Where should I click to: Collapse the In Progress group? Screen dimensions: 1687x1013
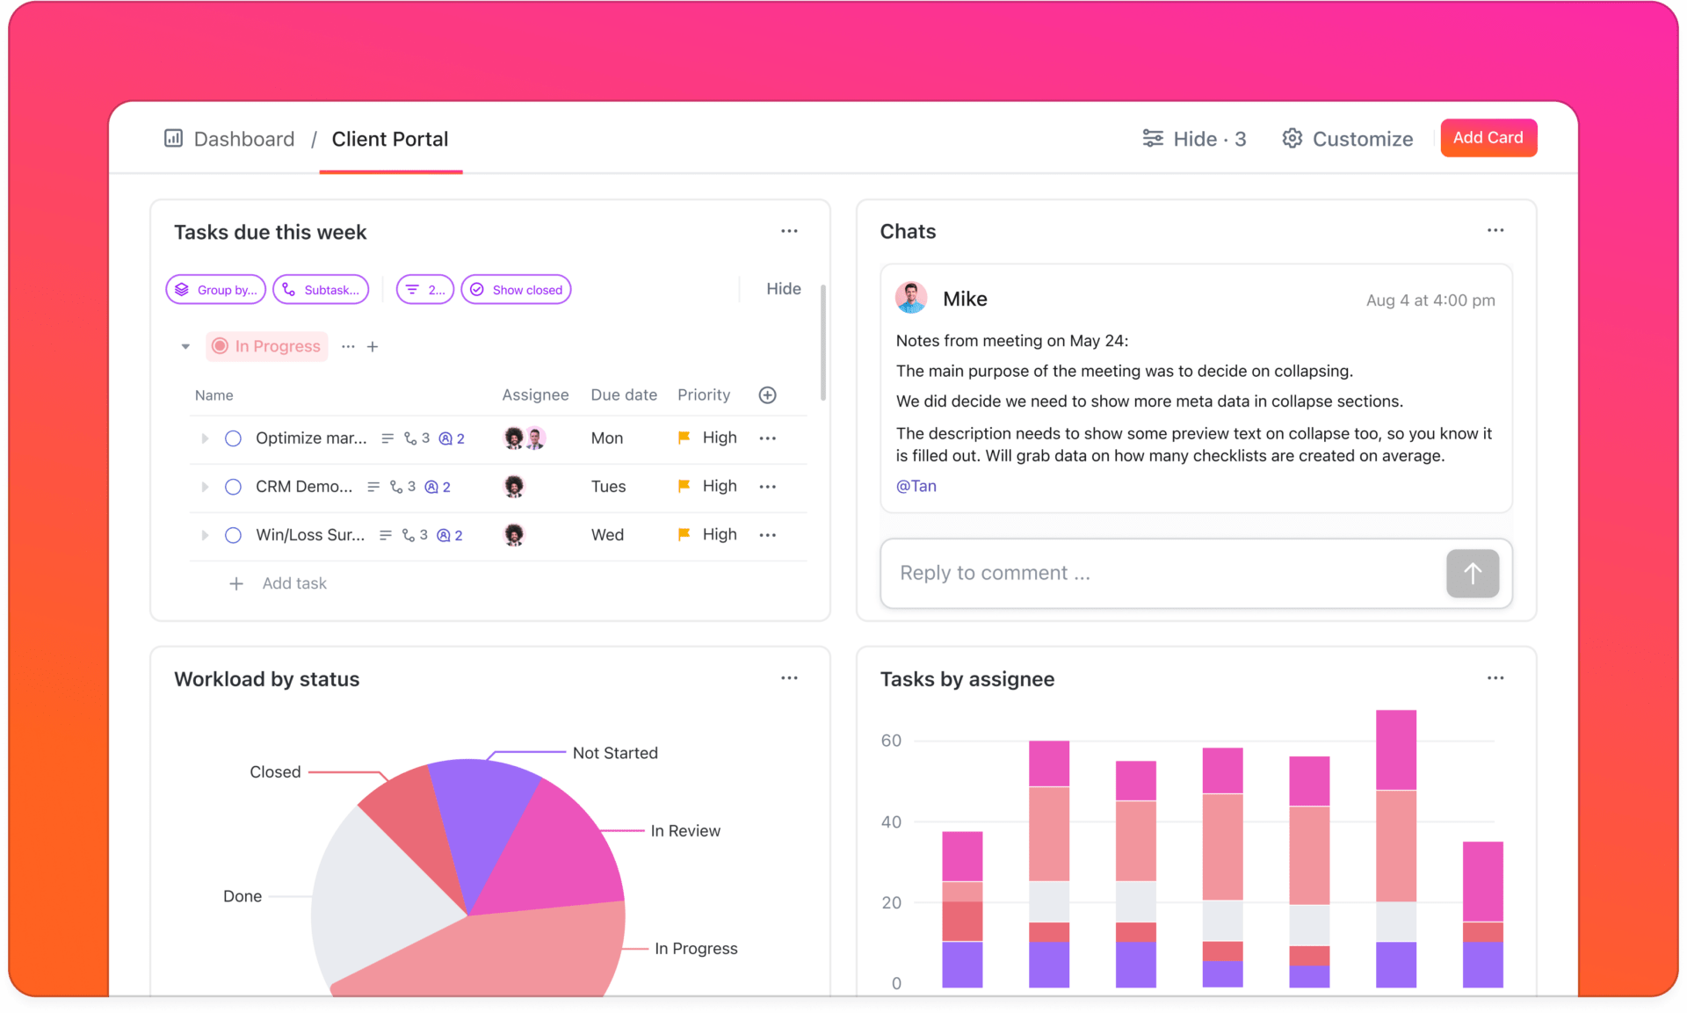185,346
